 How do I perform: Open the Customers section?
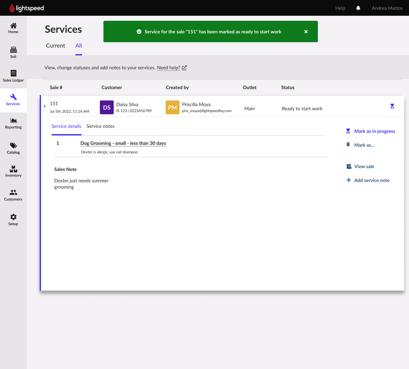click(13, 195)
